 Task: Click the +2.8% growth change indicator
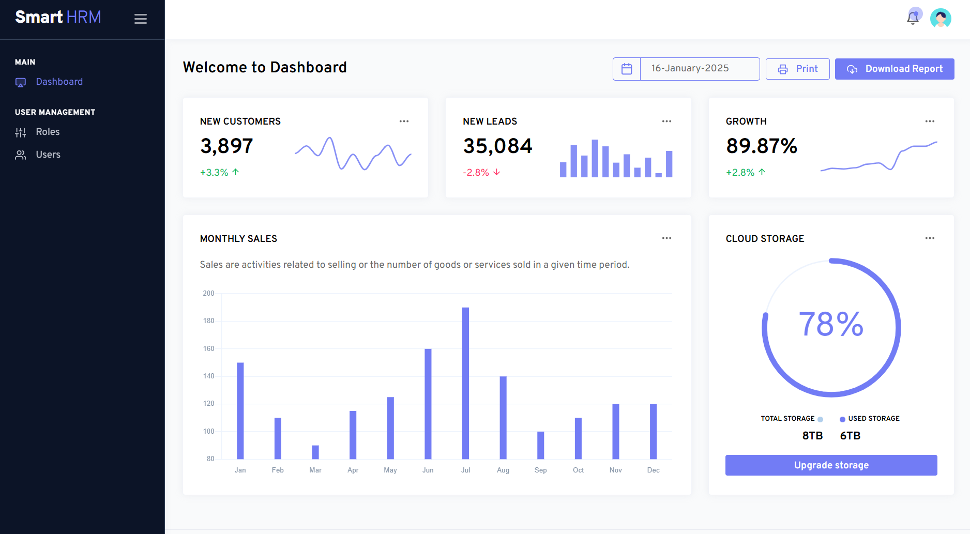(746, 173)
